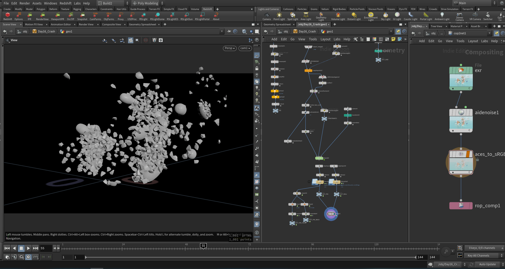Add an Area Light from the shelf

306,16
